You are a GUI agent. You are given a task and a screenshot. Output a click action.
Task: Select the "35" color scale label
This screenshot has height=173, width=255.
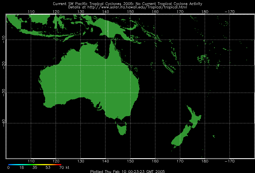(x=35, y=167)
